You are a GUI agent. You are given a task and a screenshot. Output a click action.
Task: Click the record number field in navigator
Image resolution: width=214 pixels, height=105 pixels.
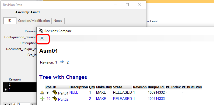(x=24, y=104)
